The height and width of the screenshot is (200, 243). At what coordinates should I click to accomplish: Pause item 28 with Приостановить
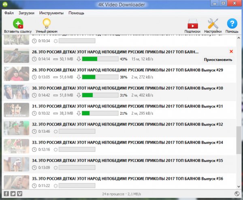coord(218,60)
